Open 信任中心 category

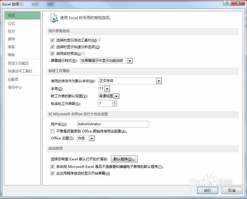point(22,87)
